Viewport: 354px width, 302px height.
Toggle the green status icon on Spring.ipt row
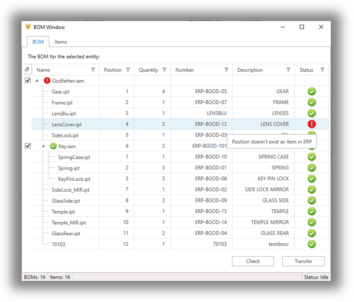pyautogui.click(x=312, y=167)
